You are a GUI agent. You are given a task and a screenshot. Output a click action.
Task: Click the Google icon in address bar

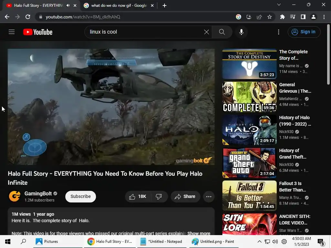tap(238, 17)
